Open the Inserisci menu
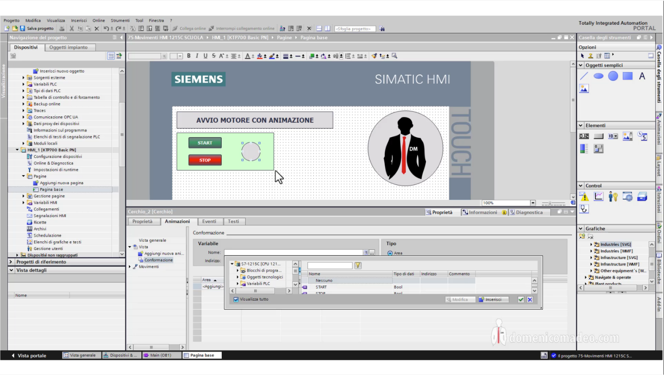The height and width of the screenshot is (375, 664). tap(79, 20)
